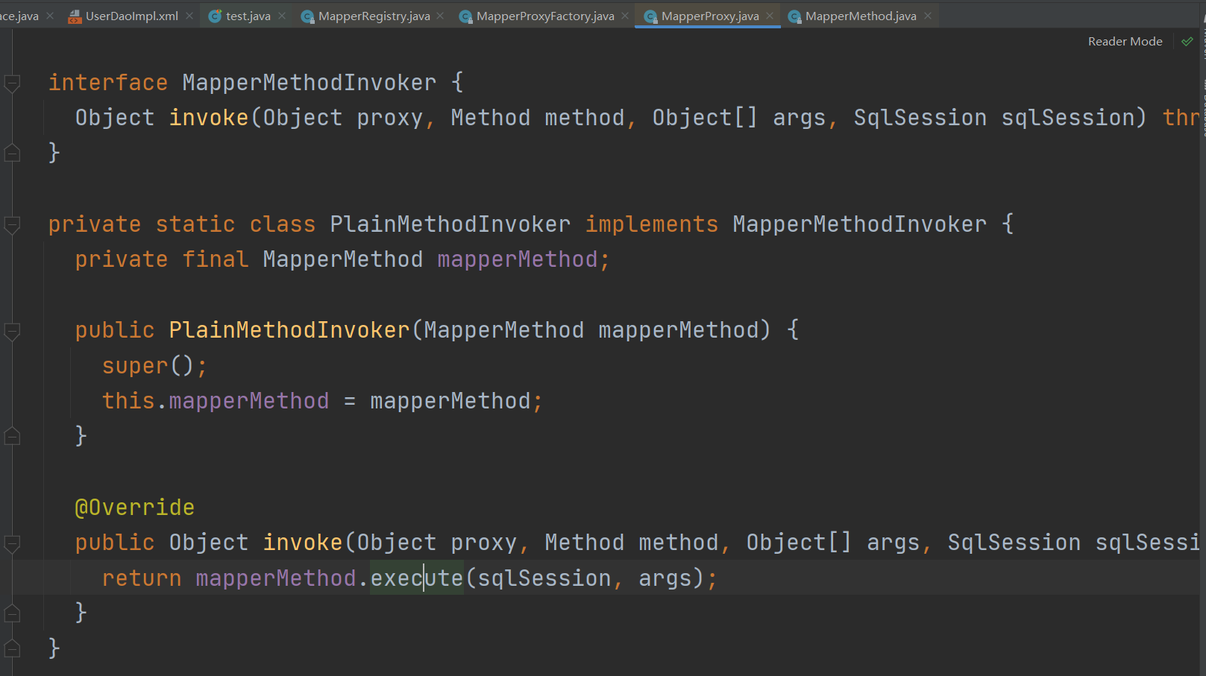The width and height of the screenshot is (1206, 676).
Task: Click the 'static' keyword in class declaration
Action: pyautogui.click(x=195, y=224)
